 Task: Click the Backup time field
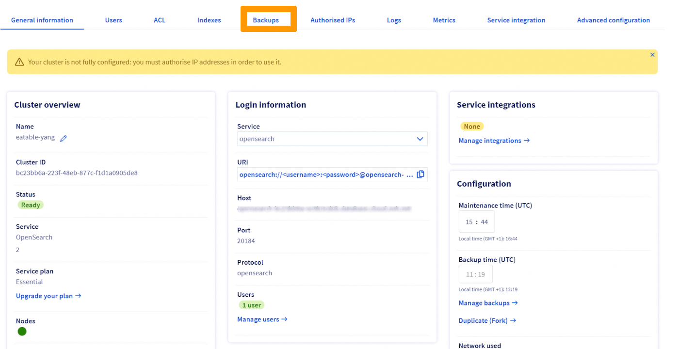[x=475, y=274]
